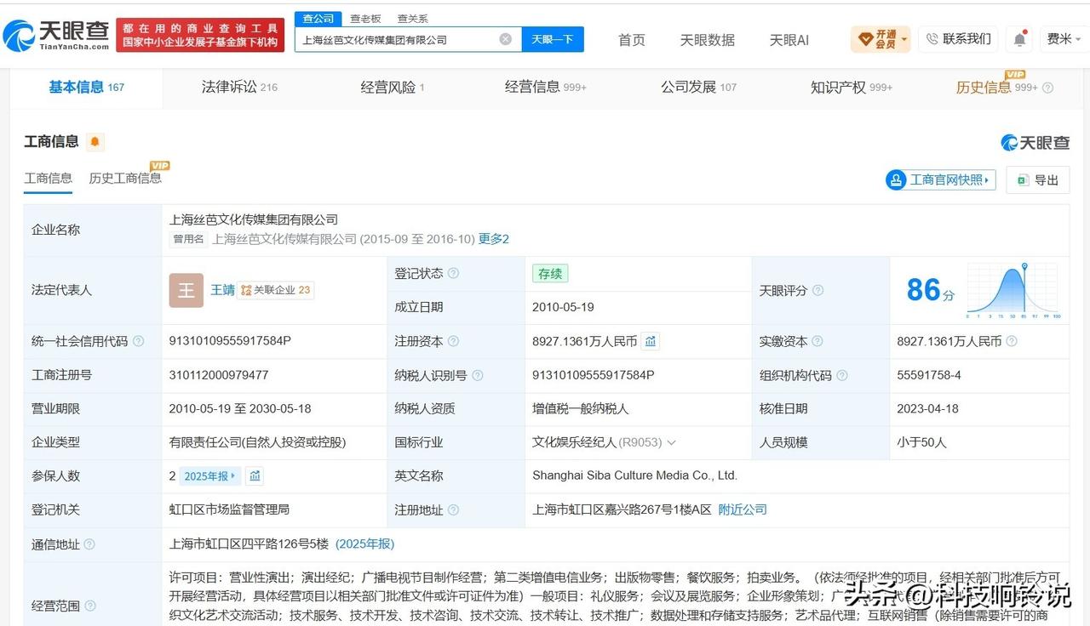Open legal representative 王靖's profile link
This screenshot has height=626, width=1090.
point(222,290)
